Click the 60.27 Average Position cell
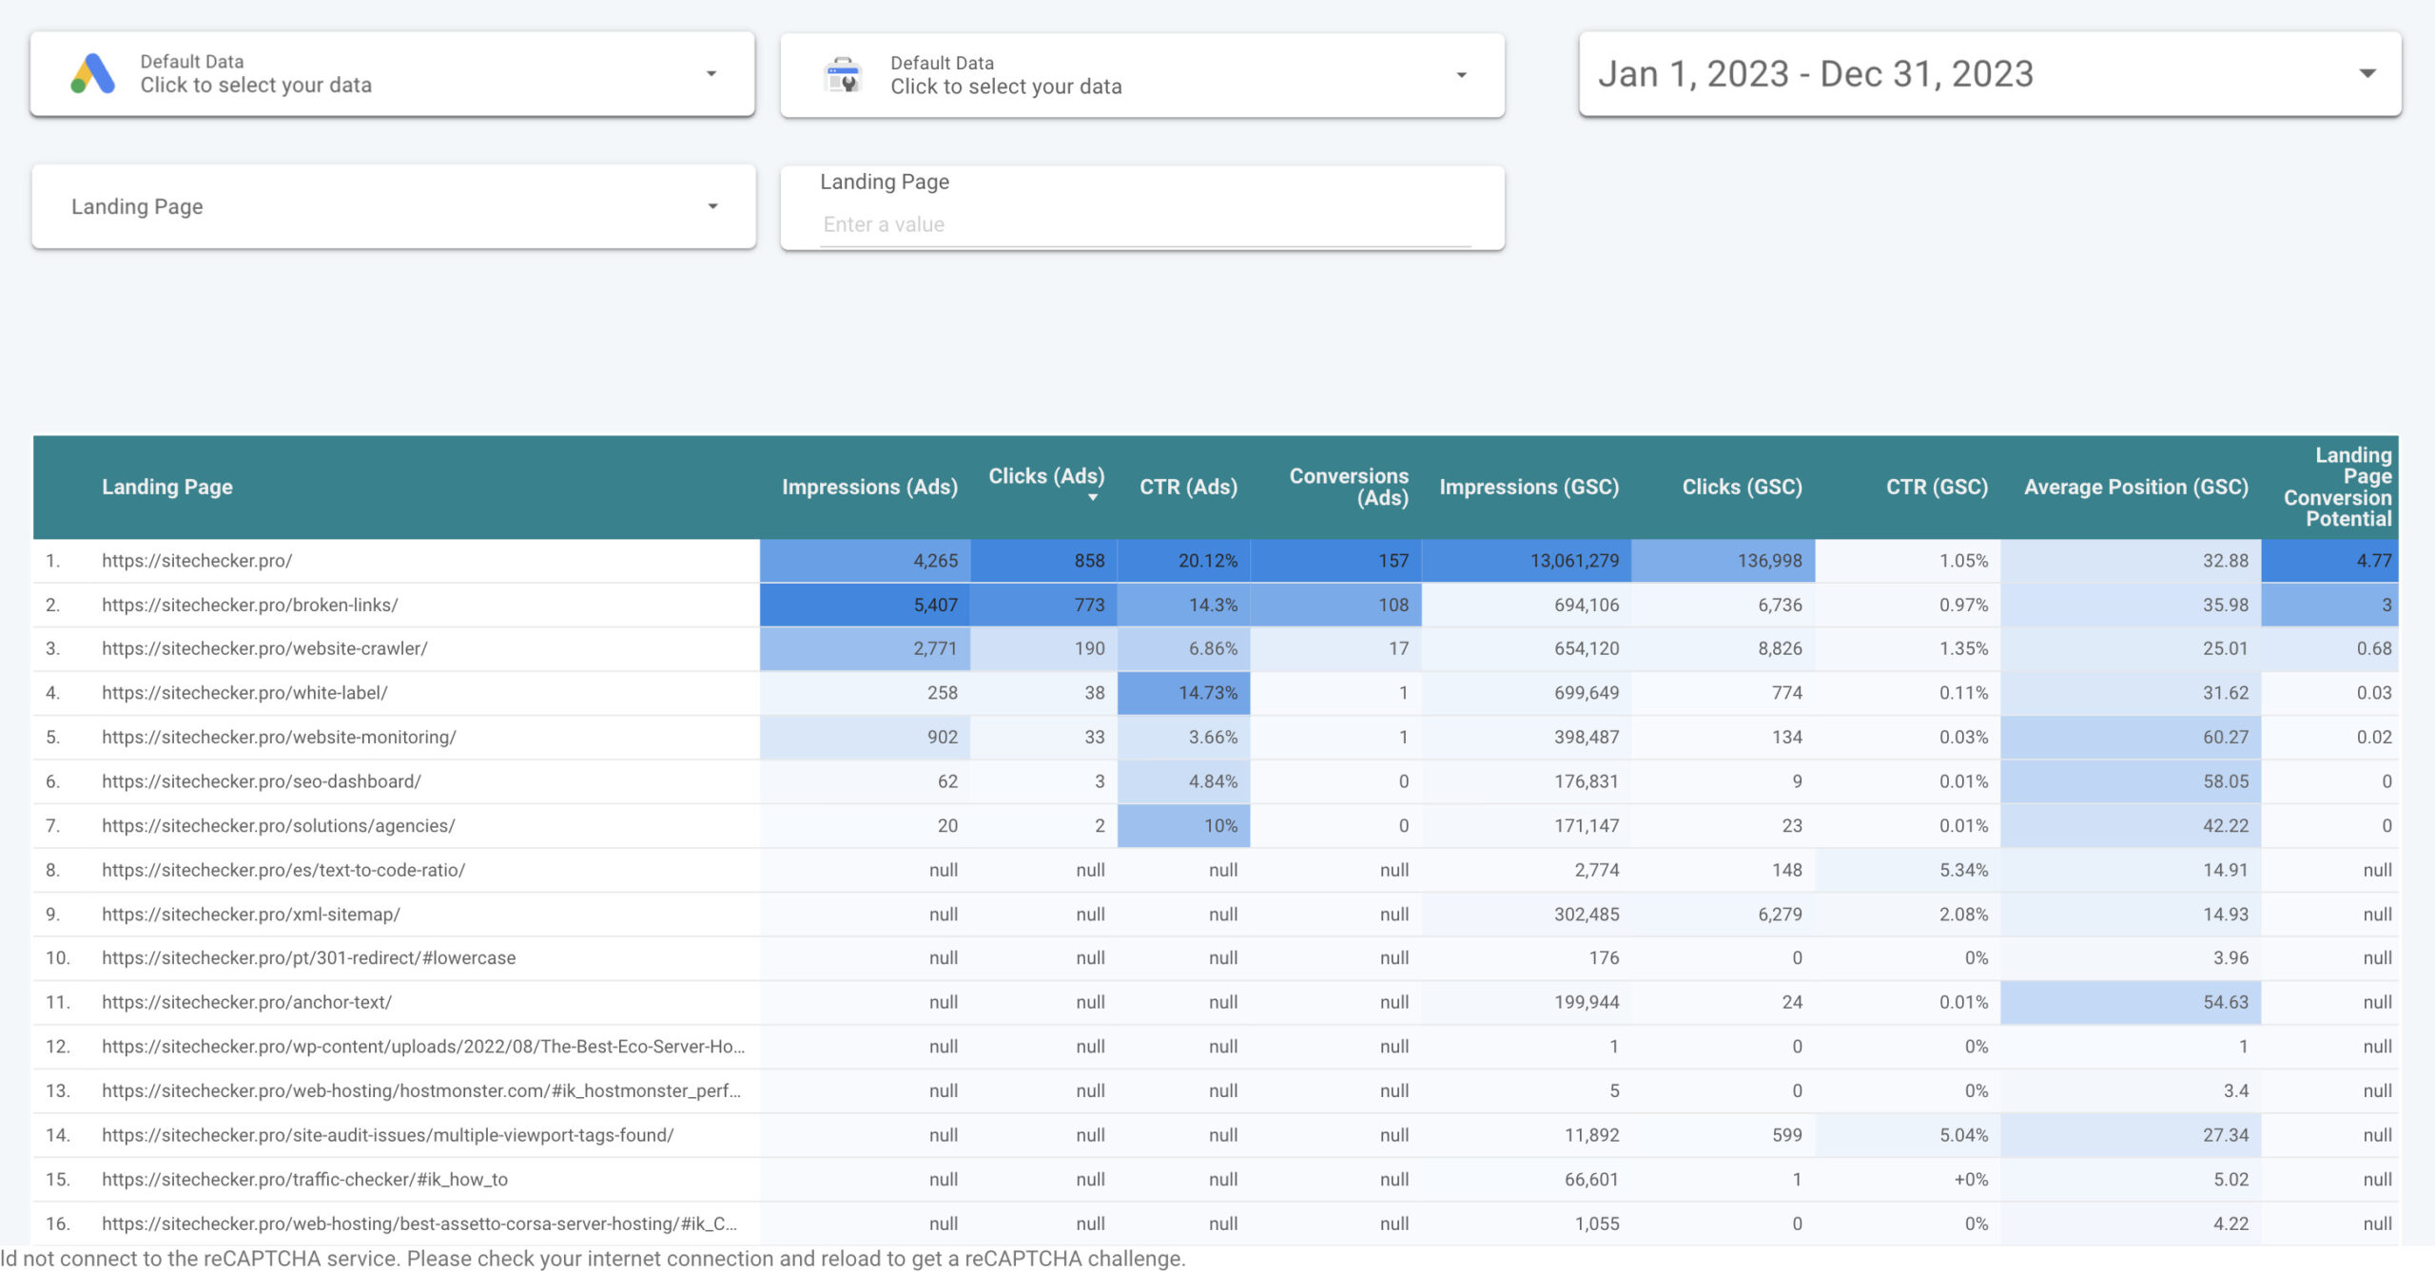The image size is (2435, 1271). point(2131,737)
